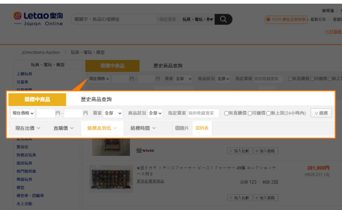
Task: Switch to list view icon
Action: (202, 128)
